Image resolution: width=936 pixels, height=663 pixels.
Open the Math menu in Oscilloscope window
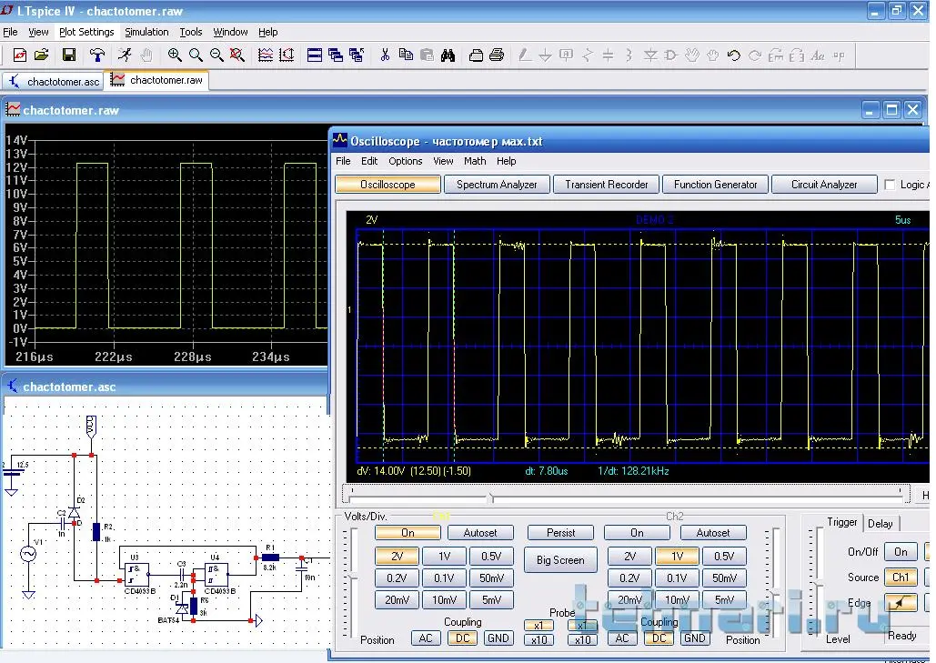click(475, 161)
